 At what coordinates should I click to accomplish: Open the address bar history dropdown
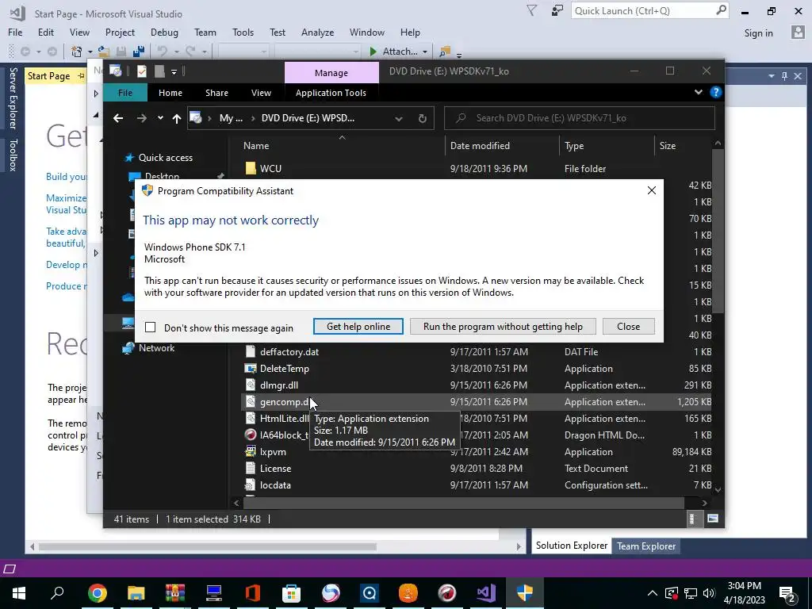click(x=399, y=119)
